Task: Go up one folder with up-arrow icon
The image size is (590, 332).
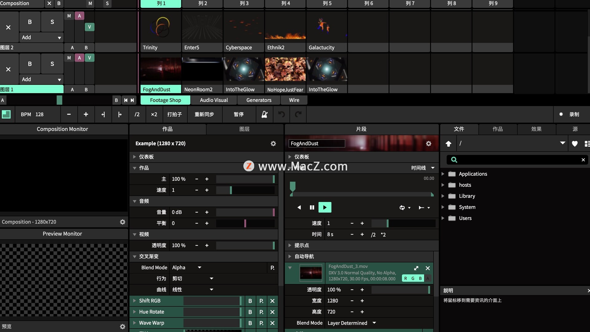Action: (x=448, y=144)
